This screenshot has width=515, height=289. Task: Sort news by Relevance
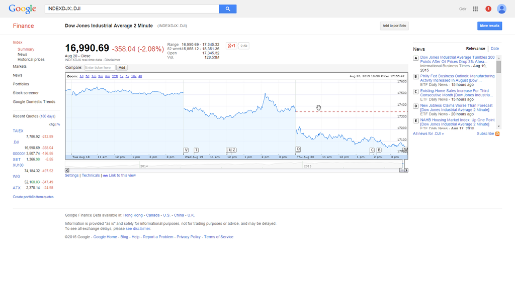(x=475, y=49)
